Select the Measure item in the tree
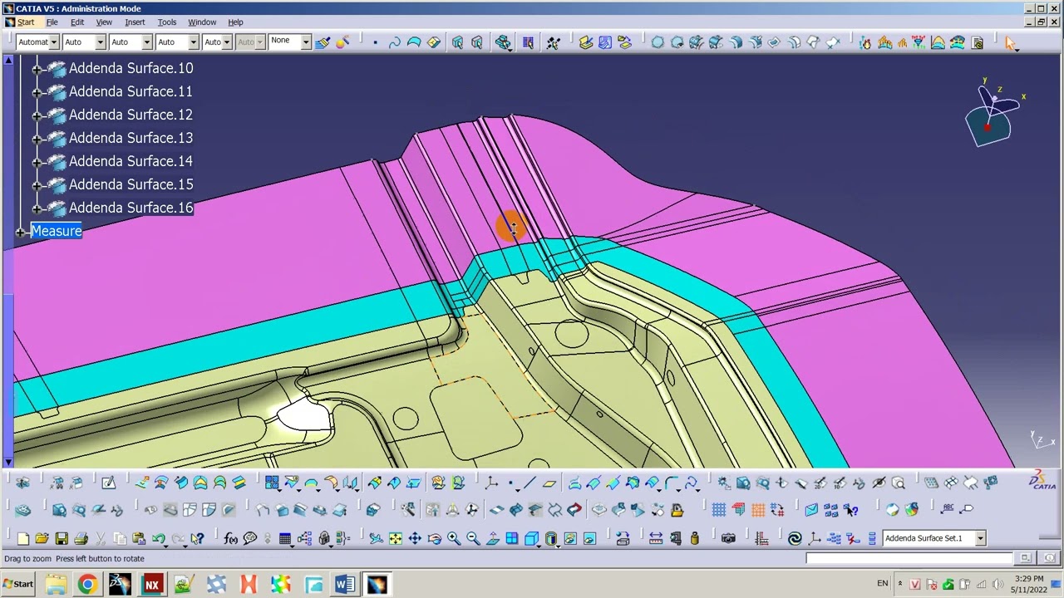This screenshot has height=598, width=1064. (56, 232)
